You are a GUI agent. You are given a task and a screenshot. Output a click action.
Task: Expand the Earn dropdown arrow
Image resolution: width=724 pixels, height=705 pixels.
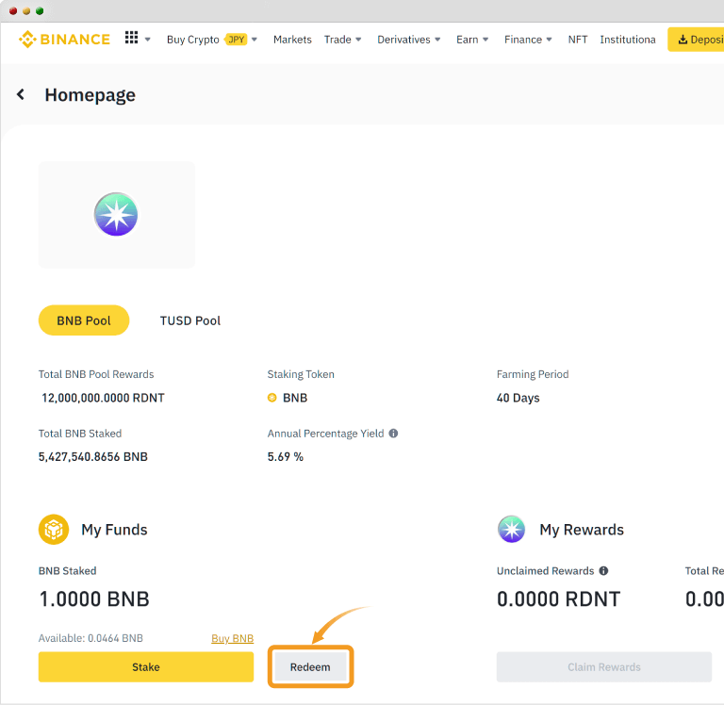(485, 40)
